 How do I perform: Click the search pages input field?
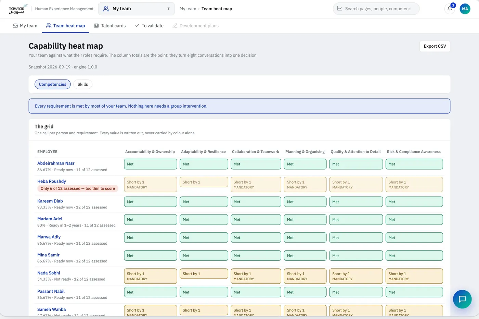click(x=376, y=9)
